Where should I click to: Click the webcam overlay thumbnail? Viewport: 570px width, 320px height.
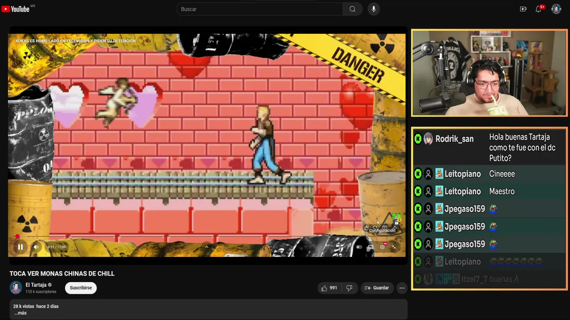(489, 73)
